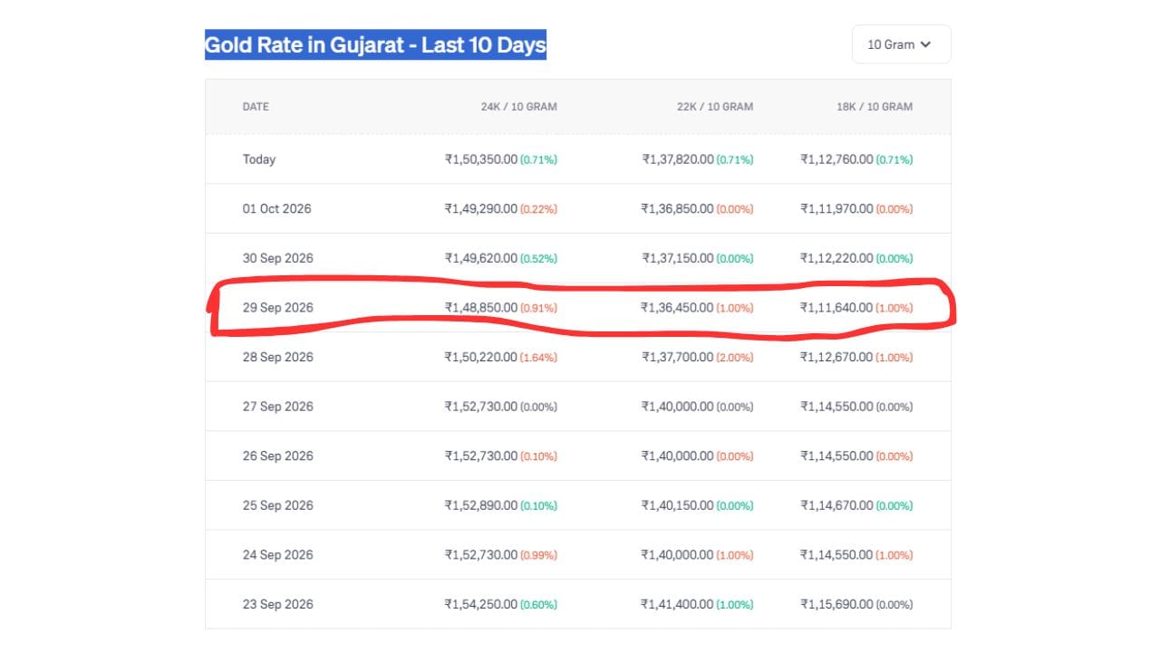
Task: Select the Today row date cell
Action: [x=259, y=159]
